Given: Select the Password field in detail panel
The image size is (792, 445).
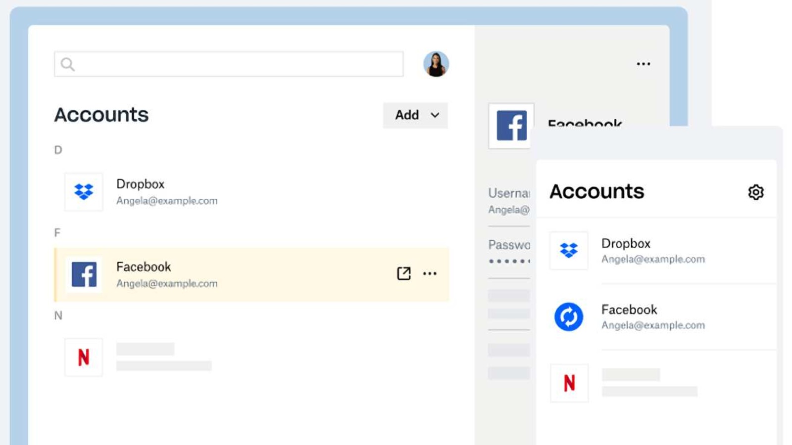Looking at the screenshot, I should (x=509, y=252).
